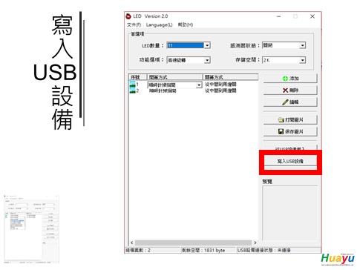Expand the 存儲空間 2K dropdown
The image size is (360, 270).
[x=302, y=60]
